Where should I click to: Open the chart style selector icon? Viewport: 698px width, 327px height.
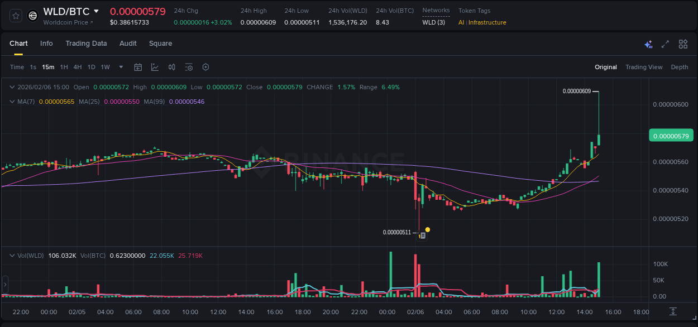(154, 67)
